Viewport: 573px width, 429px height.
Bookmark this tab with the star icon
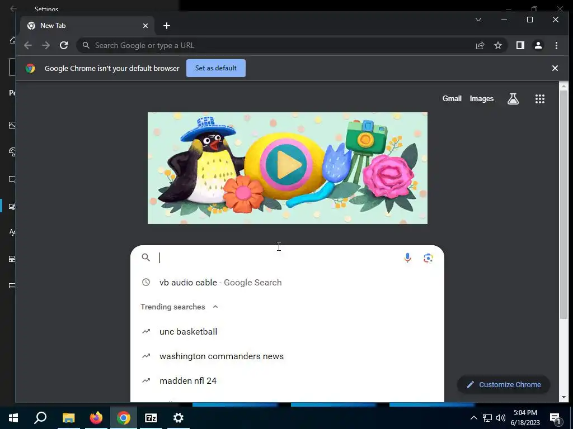(x=497, y=45)
